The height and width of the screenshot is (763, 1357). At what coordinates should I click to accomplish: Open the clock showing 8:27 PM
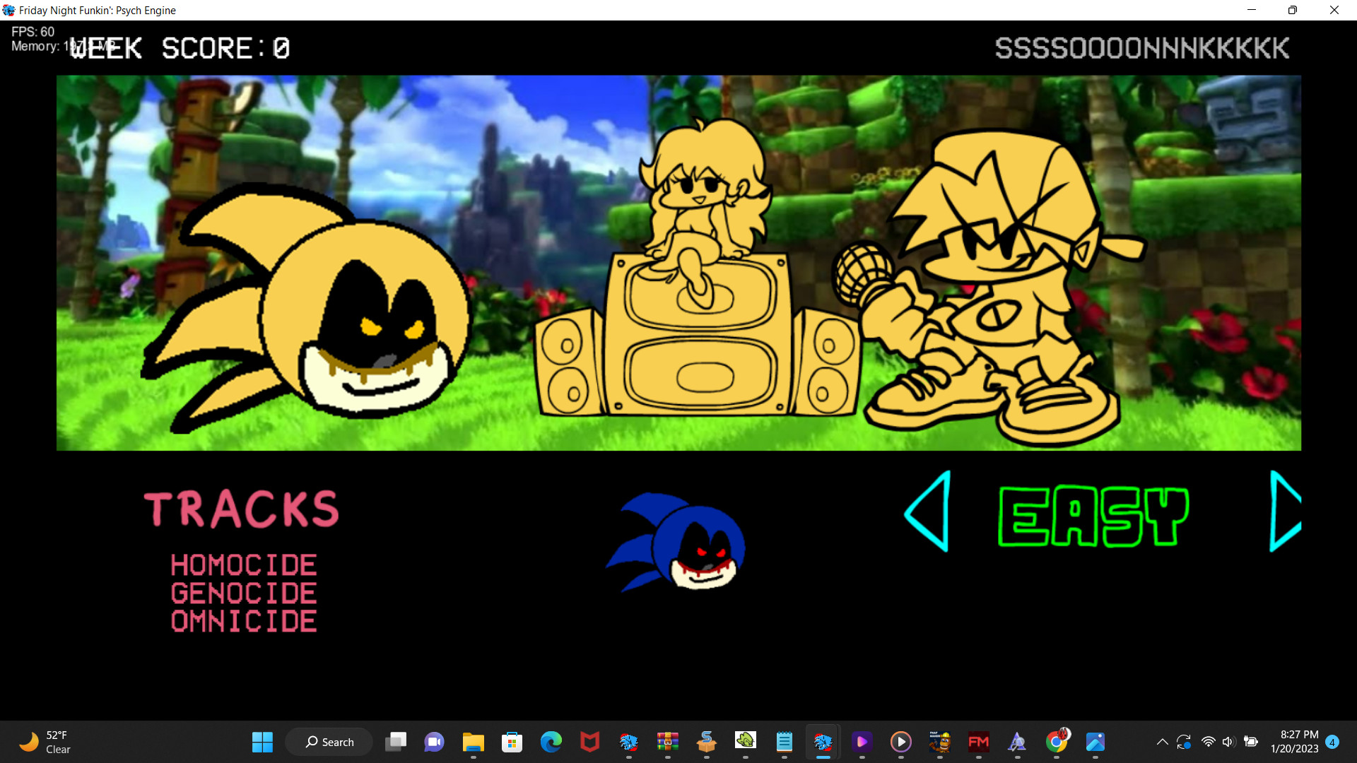[1294, 742]
